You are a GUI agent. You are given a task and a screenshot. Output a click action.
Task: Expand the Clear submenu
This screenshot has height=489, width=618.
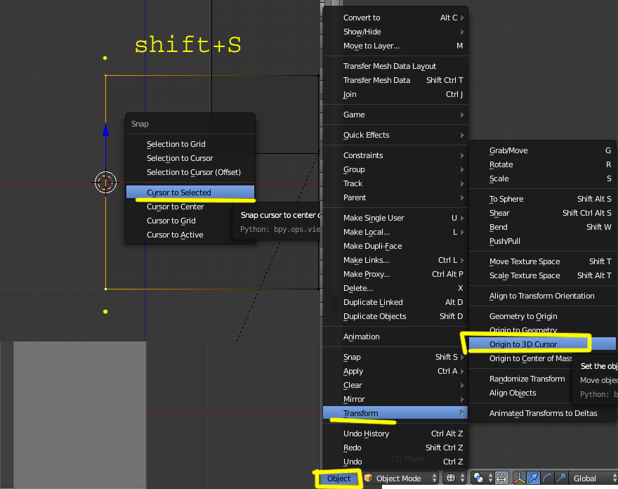(x=395, y=385)
